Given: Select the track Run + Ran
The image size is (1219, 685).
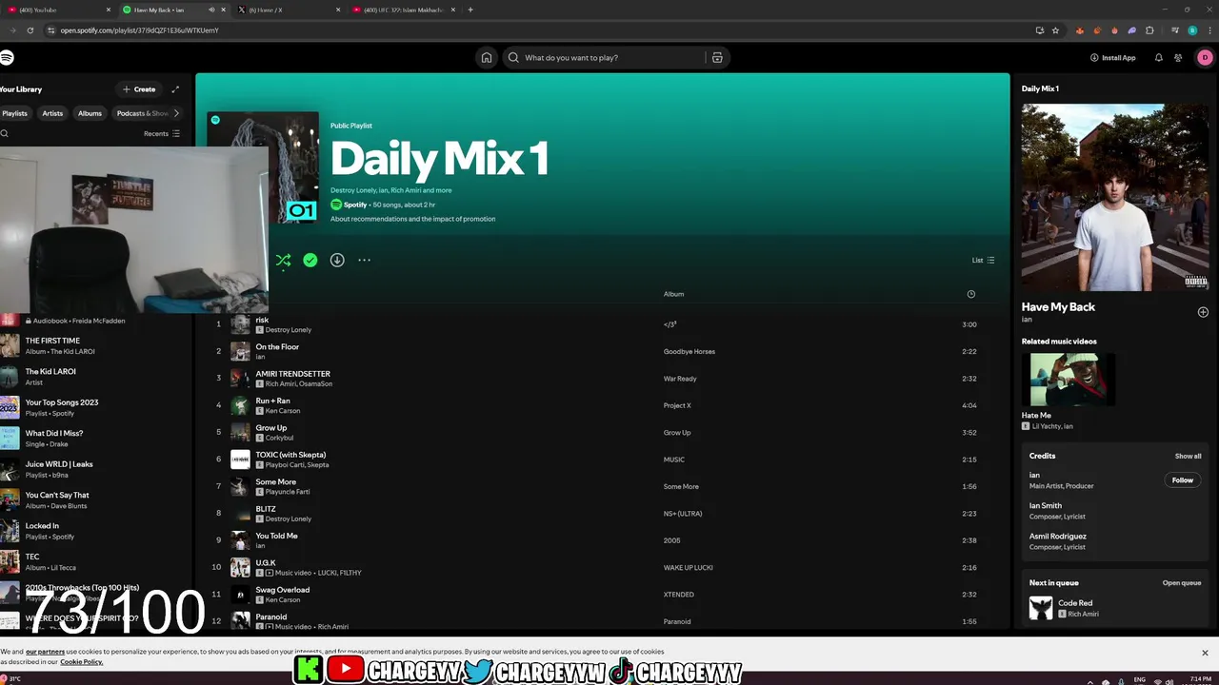Looking at the screenshot, I should point(272,401).
